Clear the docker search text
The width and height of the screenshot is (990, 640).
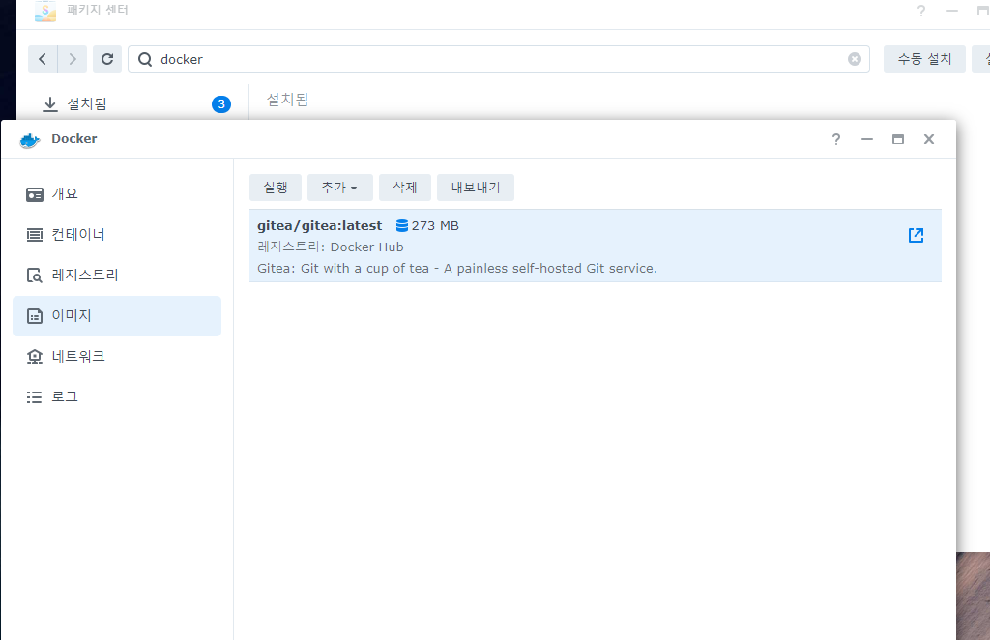coord(855,59)
